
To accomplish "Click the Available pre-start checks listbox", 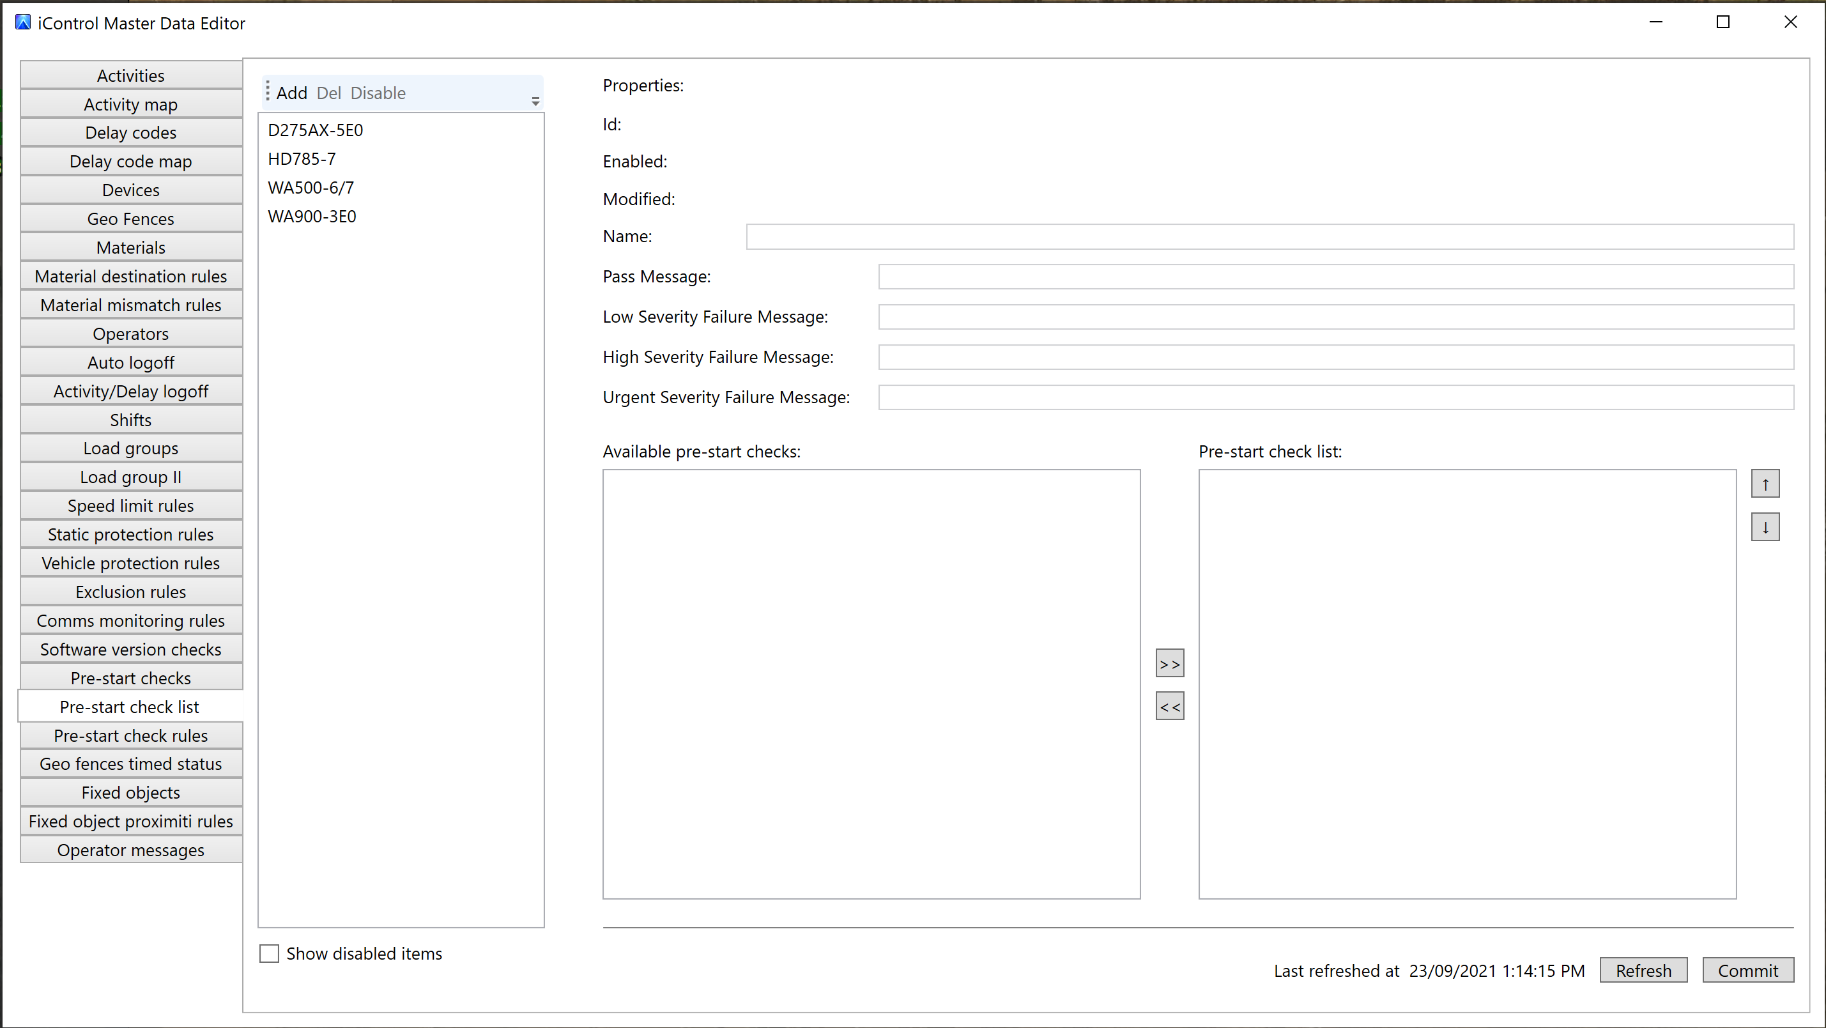I will click(x=871, y=684).
